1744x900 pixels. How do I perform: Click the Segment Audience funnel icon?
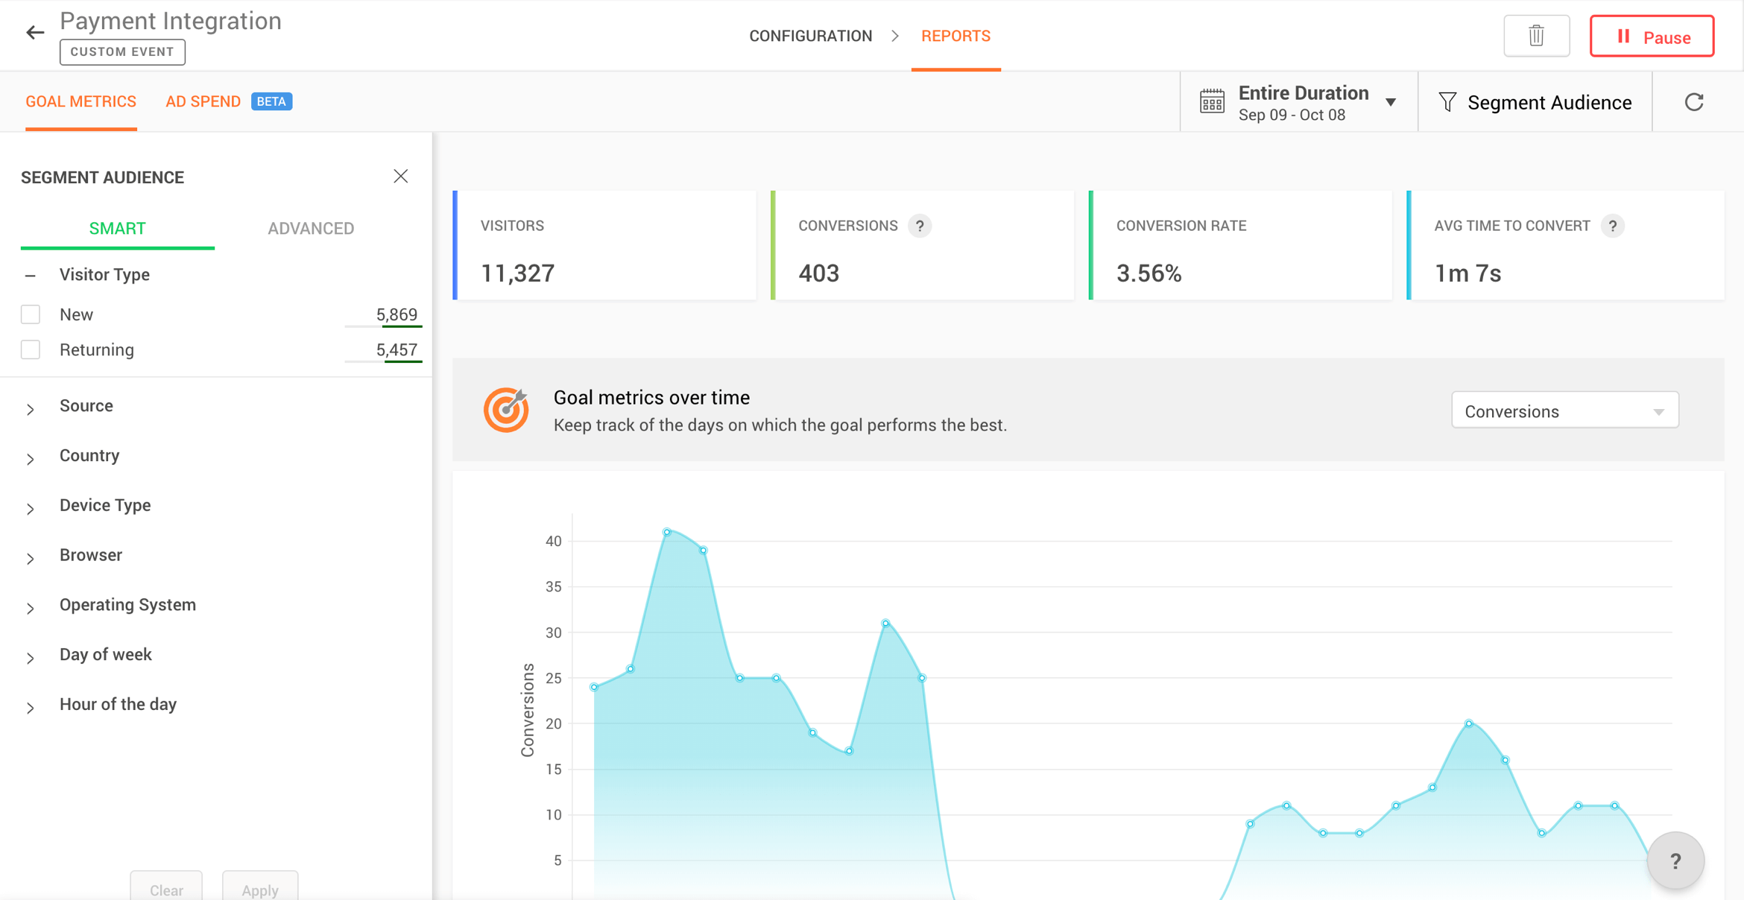1447,102
